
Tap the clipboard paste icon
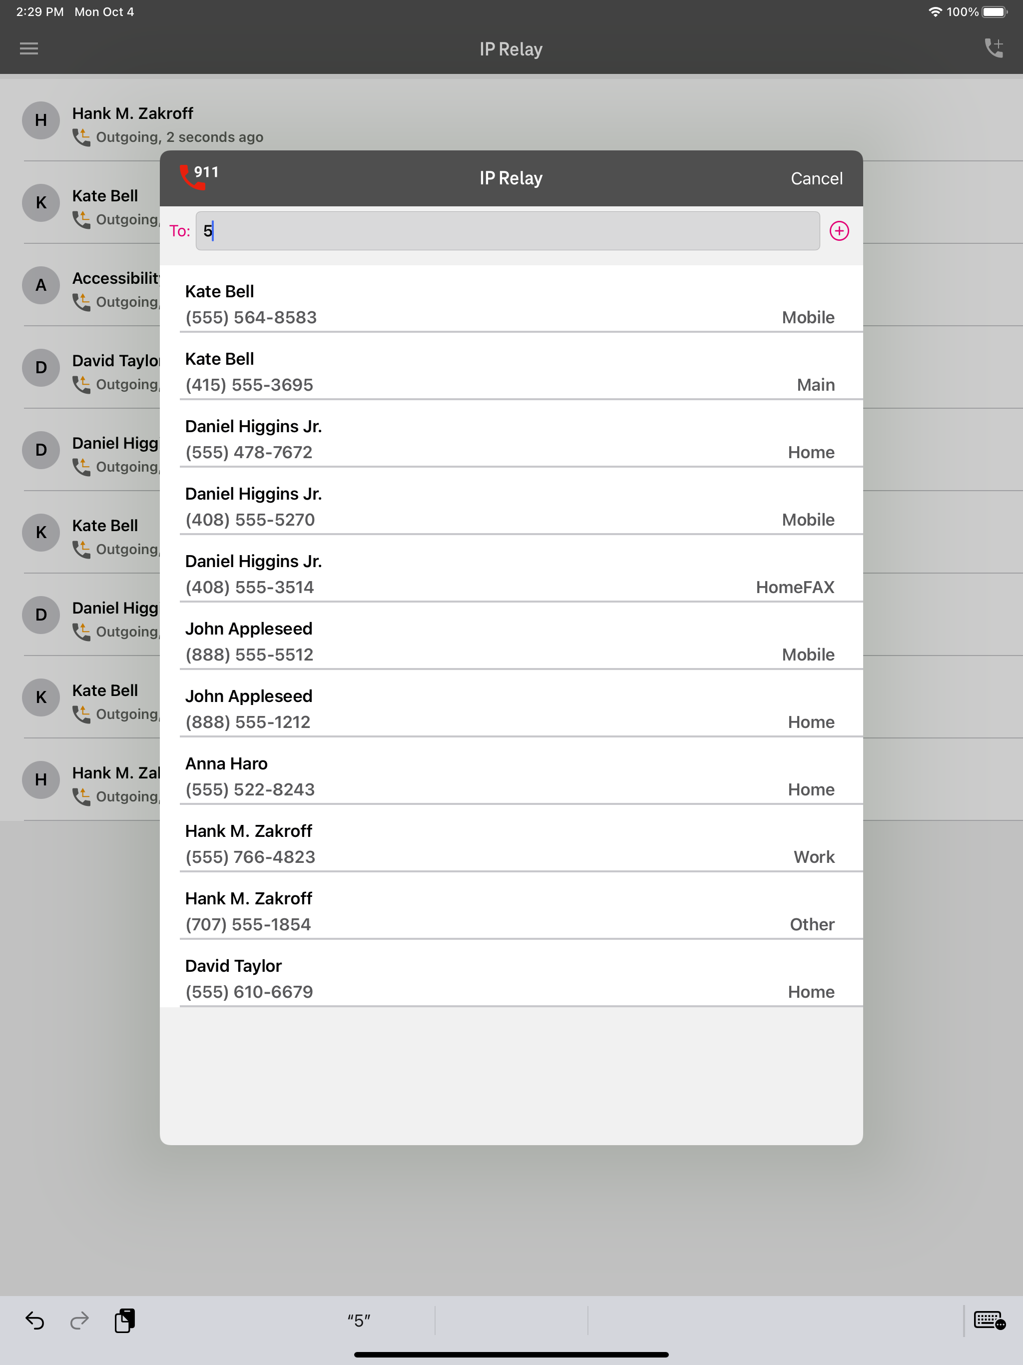coord(125,1320)
